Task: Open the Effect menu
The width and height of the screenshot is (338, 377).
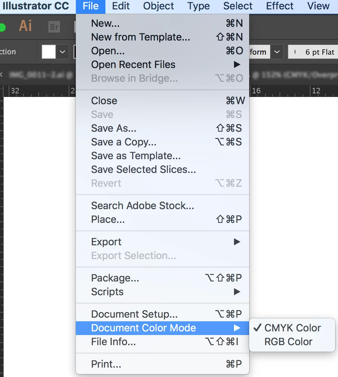Action: point(279,6)
